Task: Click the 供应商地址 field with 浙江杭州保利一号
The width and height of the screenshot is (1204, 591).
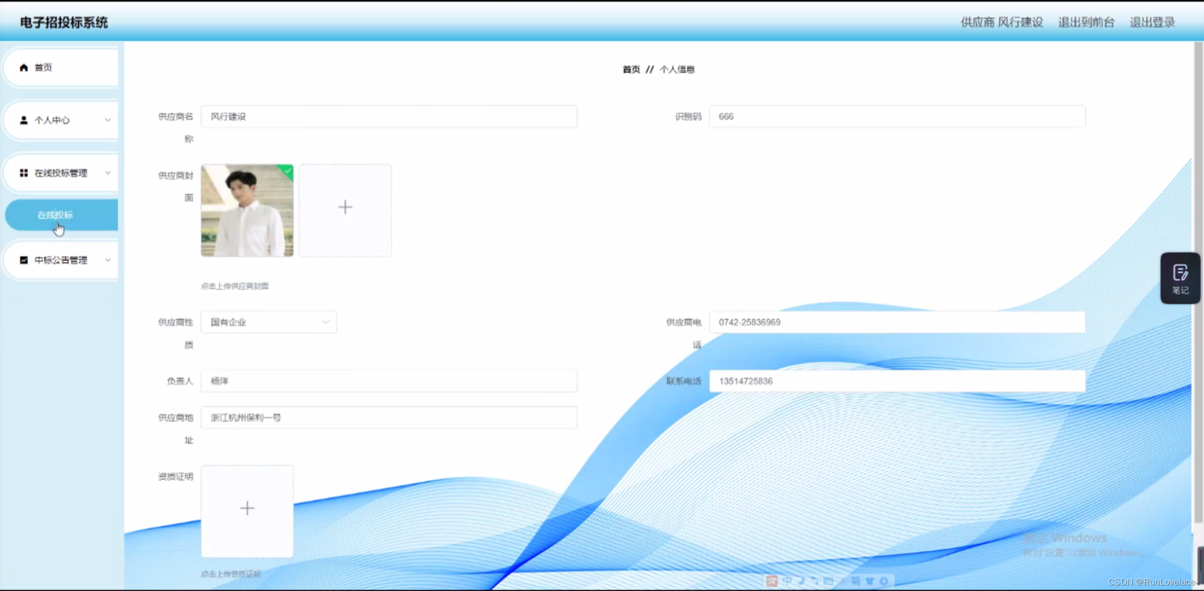Action: click(x=389, y=417)
